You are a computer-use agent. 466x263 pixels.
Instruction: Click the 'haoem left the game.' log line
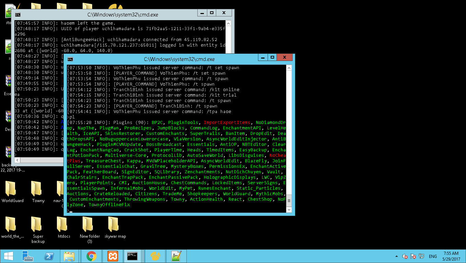pyautogui.click(x=65, y=23)
